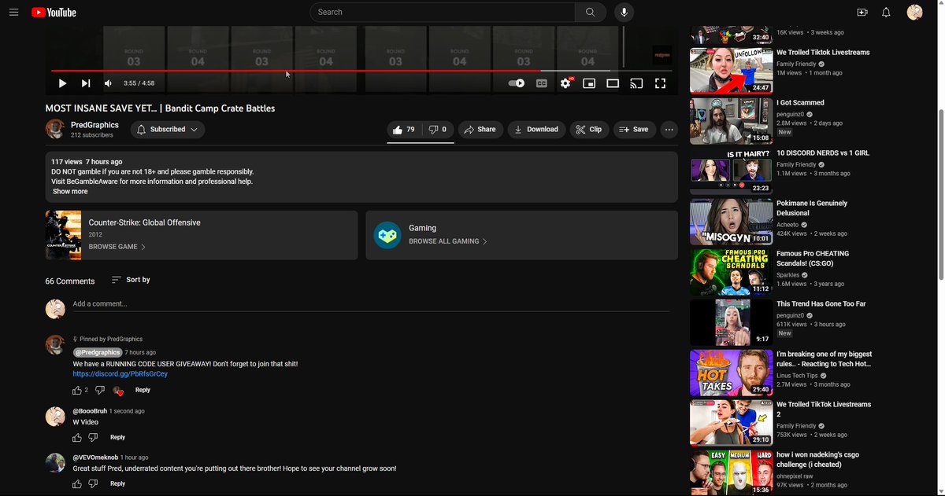This screenshot has height=496, width=945.
Task: Cast video with Play on TV icon
Action: 636,83
